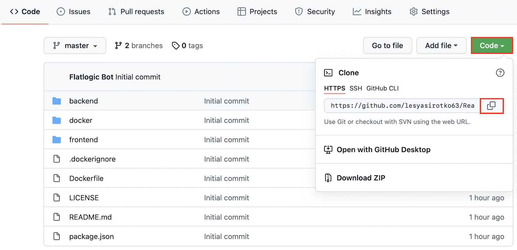Screen dimensions: 517x250
Task: Click the package.json file icon
Action: 57,236
